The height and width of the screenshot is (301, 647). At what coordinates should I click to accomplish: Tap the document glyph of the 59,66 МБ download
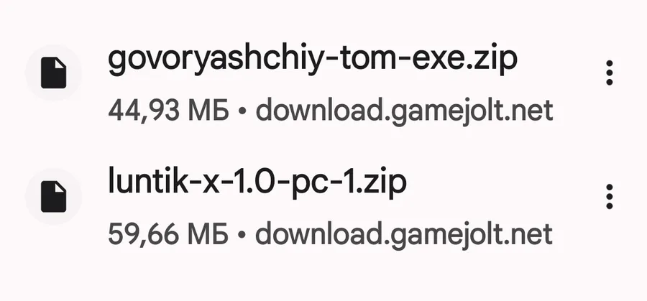tap(53, 197)
